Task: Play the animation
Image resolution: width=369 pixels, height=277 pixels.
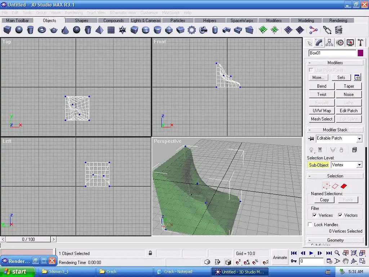Action: pyautogui.click(x=311, y=253)
